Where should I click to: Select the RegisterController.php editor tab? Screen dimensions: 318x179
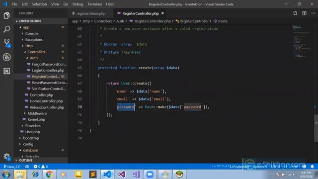coord(140,13)
